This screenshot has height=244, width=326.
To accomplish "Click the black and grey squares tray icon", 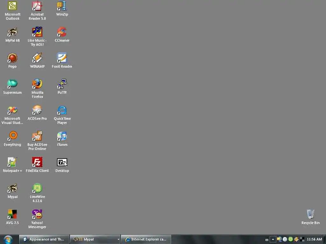I will (302, 239).
